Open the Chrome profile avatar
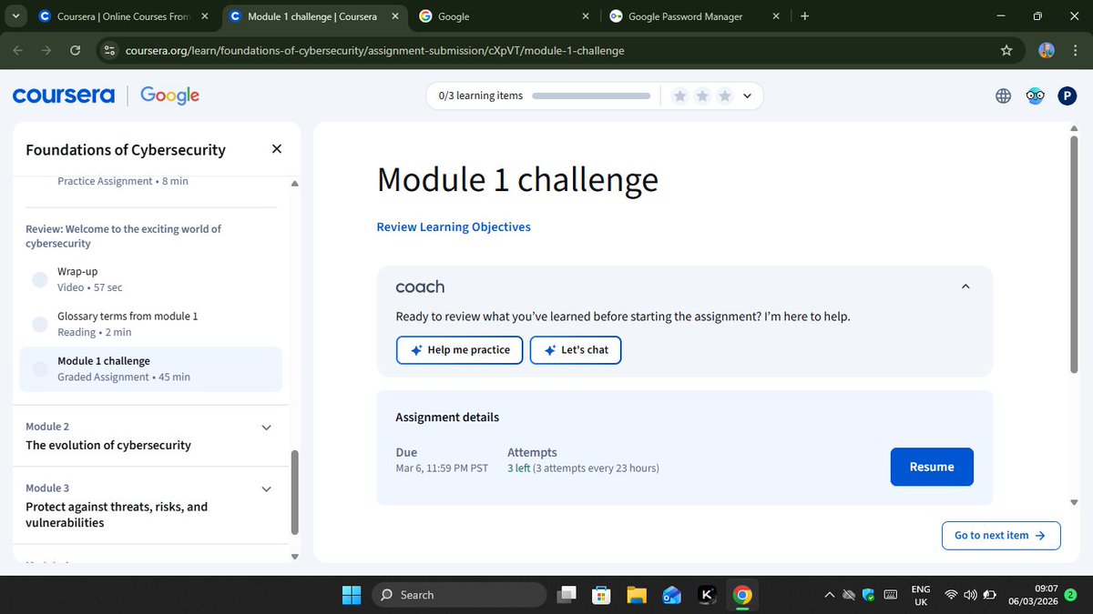The height and width of the screenshot is (614, 1093). click(x=1047, y=50)
